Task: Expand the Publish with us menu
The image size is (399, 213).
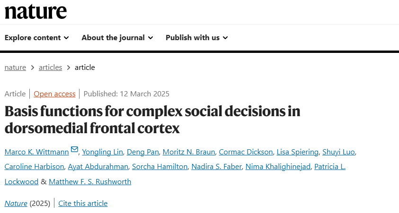Action: 197,38
